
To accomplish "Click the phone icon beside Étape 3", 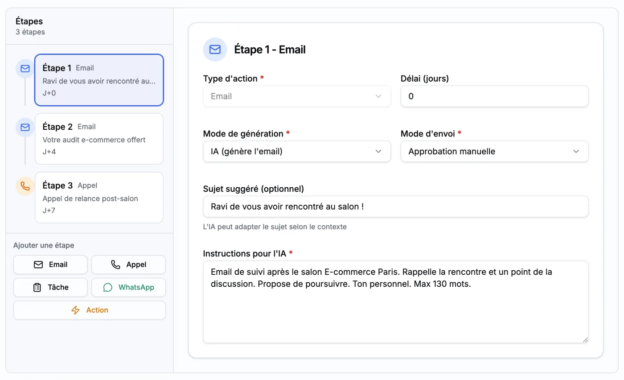I will tap(25, 186).
